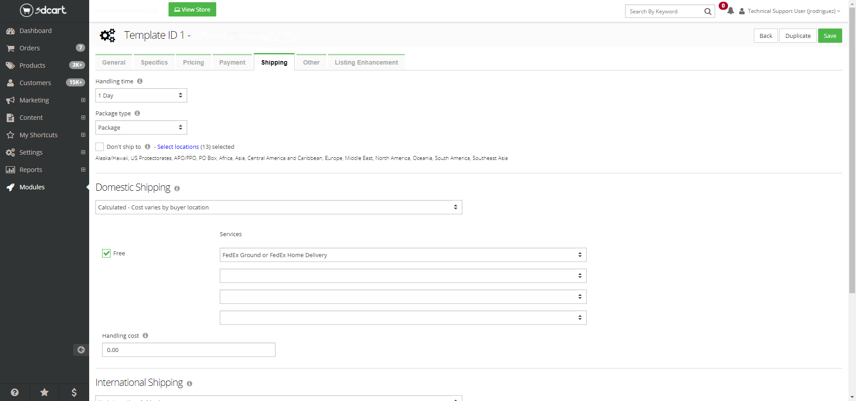Open FedEx Ground service dropdown
The height and width of the screenshot is (401, 856).
[403, 255]
